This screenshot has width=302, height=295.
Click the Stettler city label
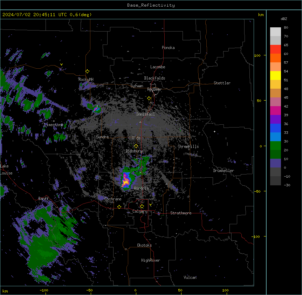222,83
